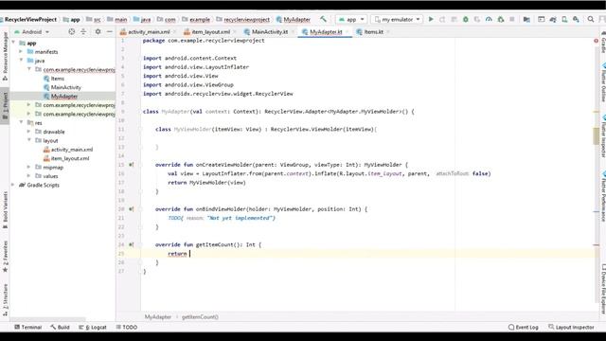The width and height of the screenshot is (606, 341).
Task: Open the Logcat tool window
Action: [x=93, y=327]
